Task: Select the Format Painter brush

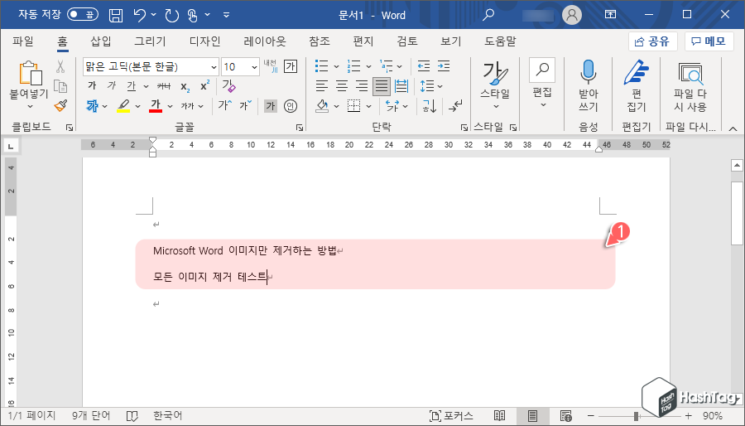Action: coord(60,105)
